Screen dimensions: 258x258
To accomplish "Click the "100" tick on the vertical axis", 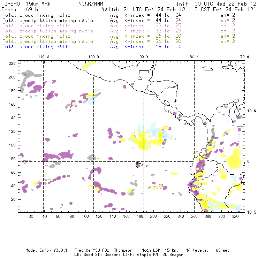I will pos(12,145).
